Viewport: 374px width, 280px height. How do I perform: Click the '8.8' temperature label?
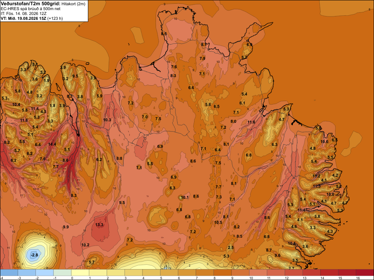[x=119, y=158]
